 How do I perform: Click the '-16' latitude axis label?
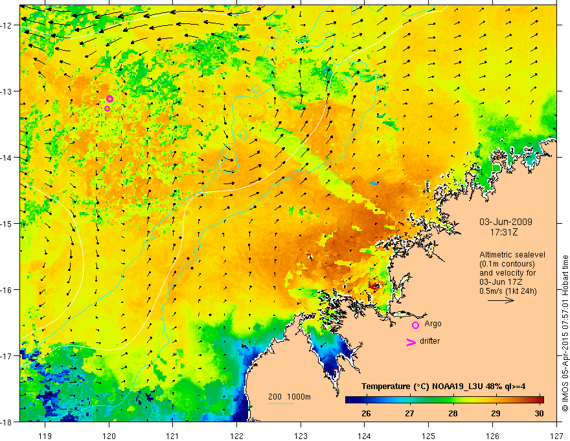point(7,290)
